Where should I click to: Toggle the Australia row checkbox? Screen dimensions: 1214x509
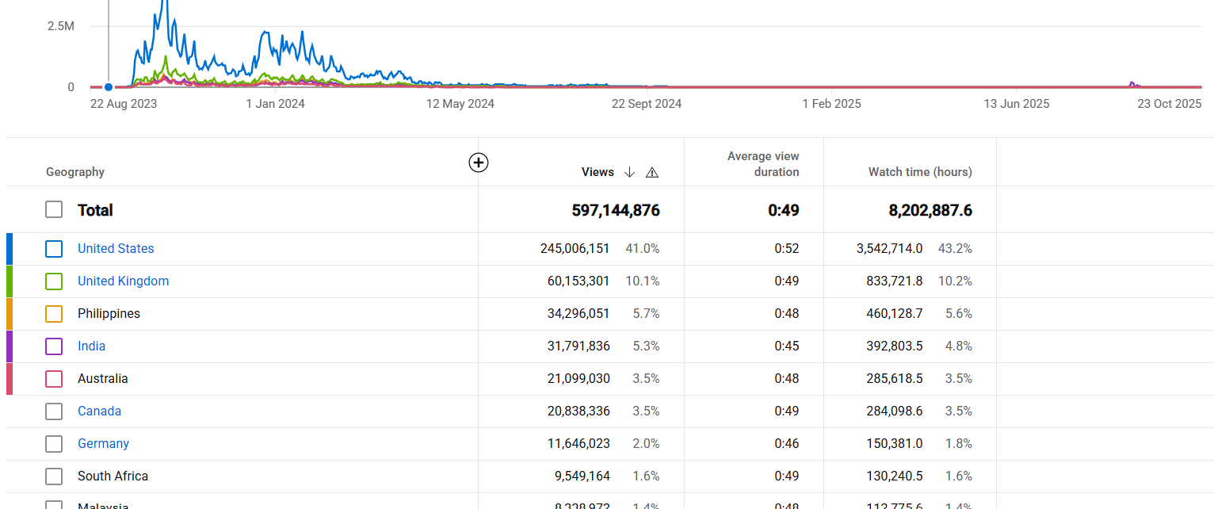pyautogui.click(x=54, y=379)
